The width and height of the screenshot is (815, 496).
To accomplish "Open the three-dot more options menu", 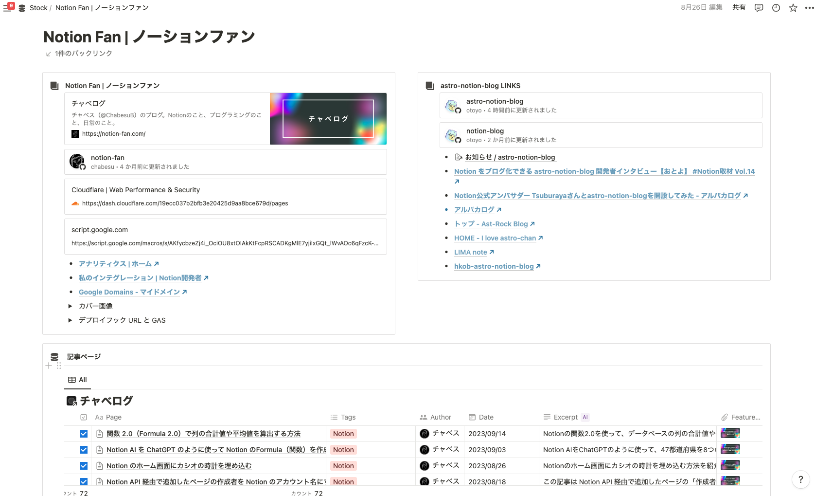I will pos(809,8).
